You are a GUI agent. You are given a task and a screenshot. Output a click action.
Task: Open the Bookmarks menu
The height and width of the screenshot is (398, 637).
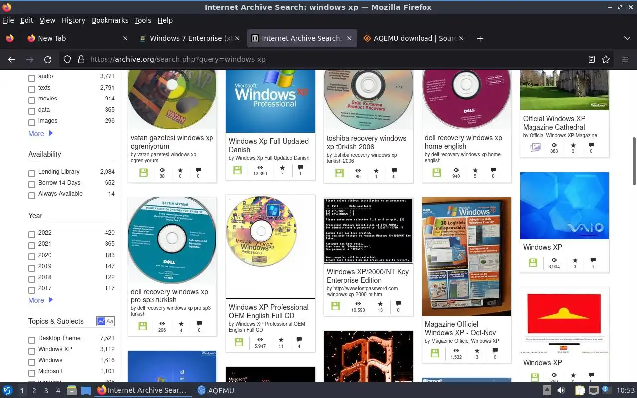click(110, 20)
